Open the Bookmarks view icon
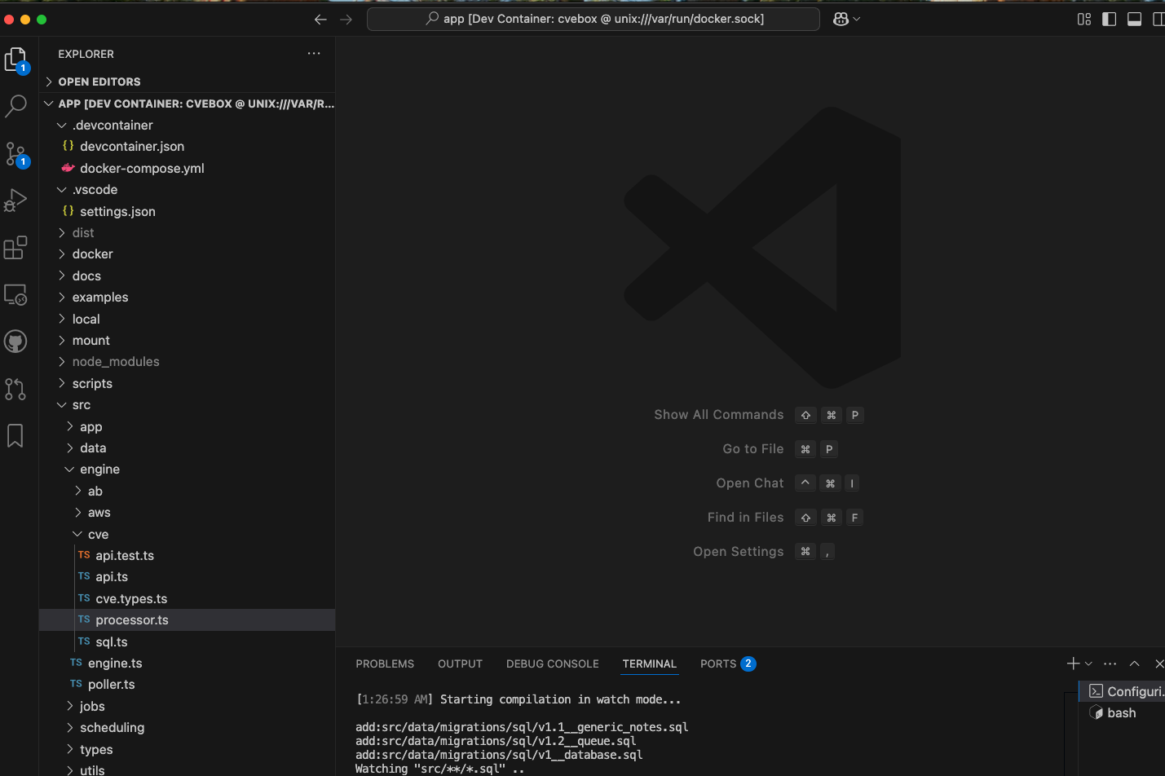This screenshot has height=776, width=1165. point(15,435)
